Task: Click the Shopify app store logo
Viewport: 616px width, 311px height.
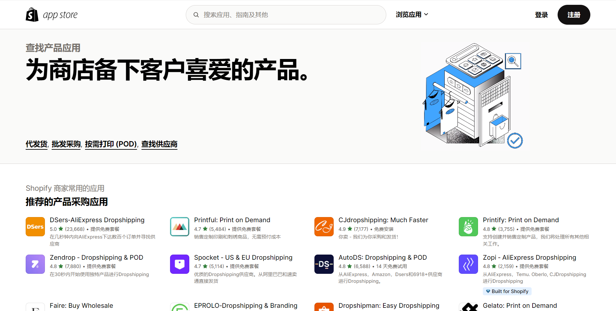Action: 52,15
